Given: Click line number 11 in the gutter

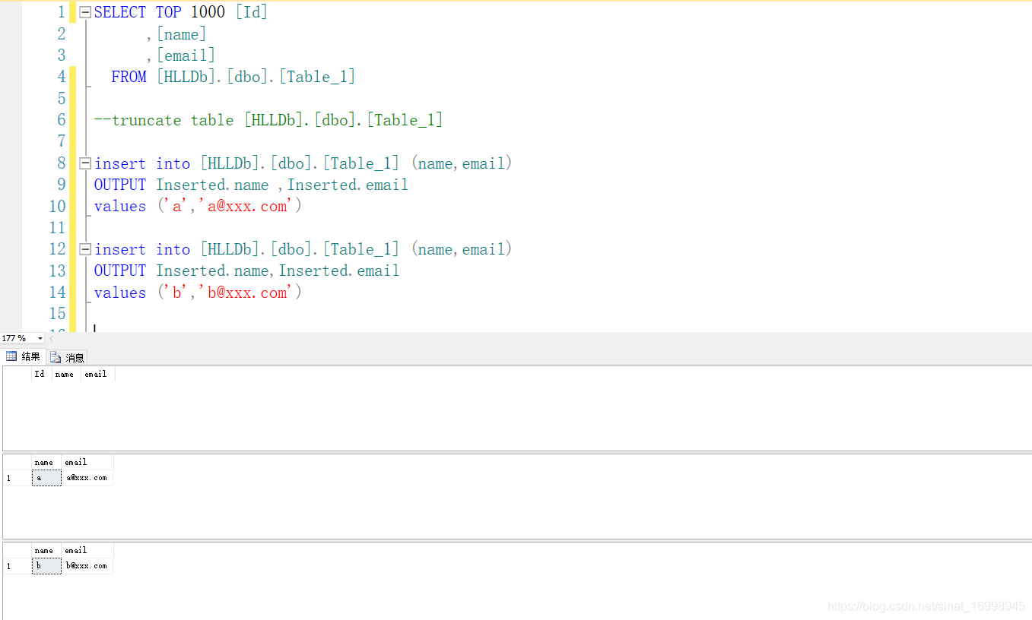Looking at the screenshot, I should tap(58, 228).
